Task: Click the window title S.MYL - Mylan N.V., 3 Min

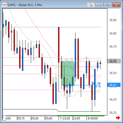Action: 25,5
